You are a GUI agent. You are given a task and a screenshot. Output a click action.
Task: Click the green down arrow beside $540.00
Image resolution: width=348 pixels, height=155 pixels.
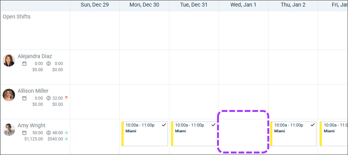tap(66, 138)
